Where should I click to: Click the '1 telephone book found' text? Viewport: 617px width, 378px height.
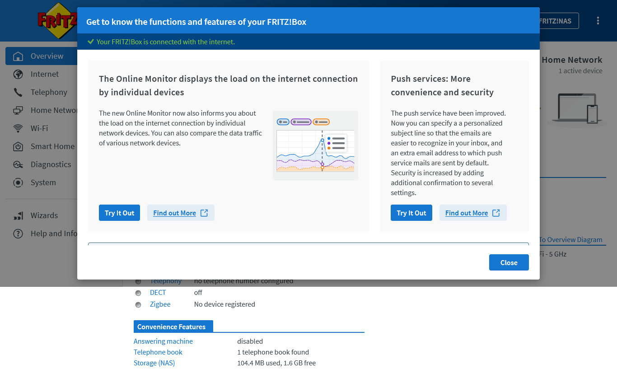[273, 352]
